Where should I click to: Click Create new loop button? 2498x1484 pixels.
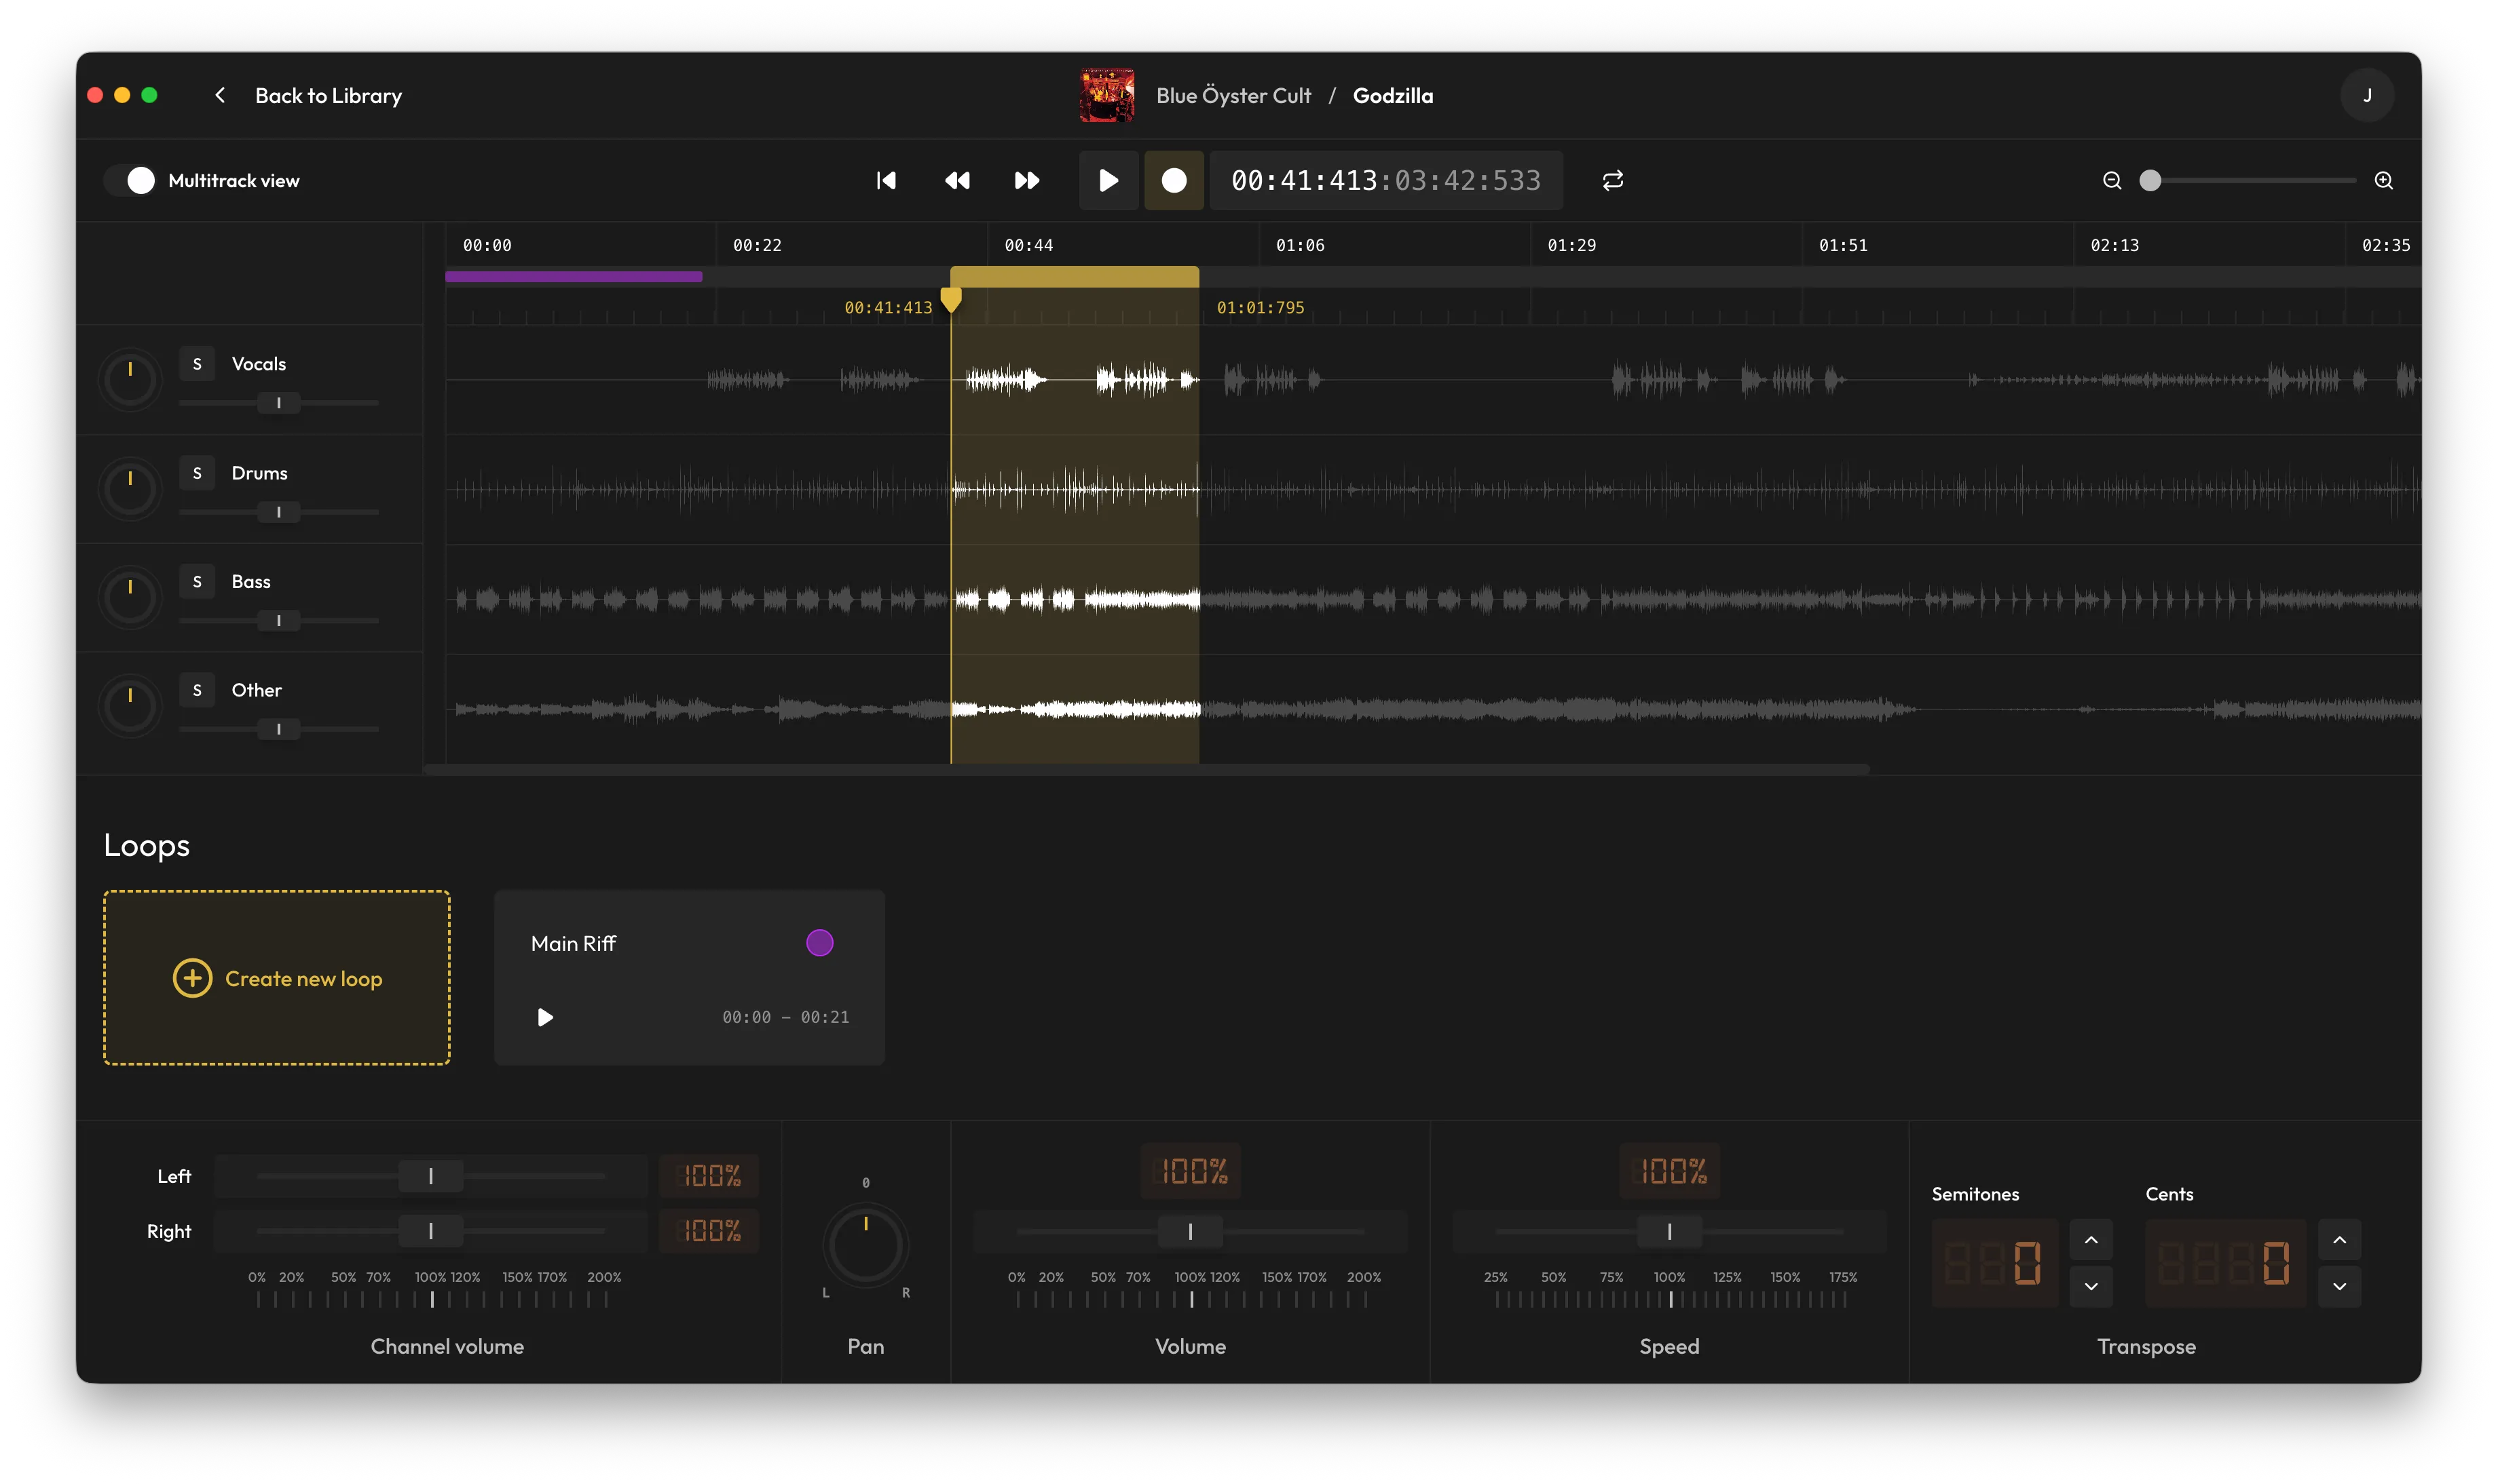pos(277,978)
